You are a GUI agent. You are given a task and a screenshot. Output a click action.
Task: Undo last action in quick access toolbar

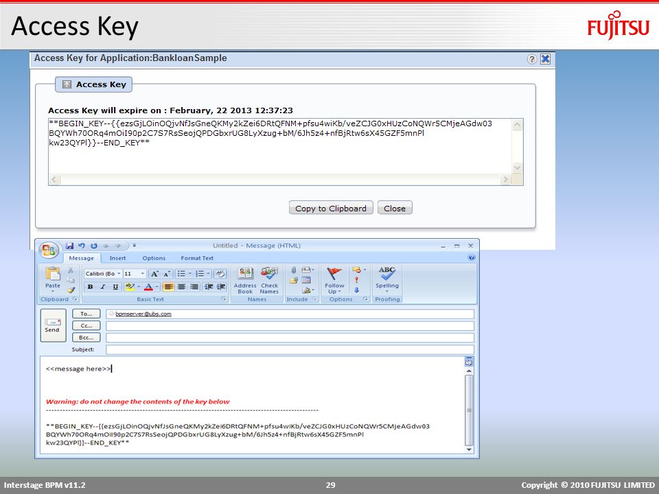point(82,246)
